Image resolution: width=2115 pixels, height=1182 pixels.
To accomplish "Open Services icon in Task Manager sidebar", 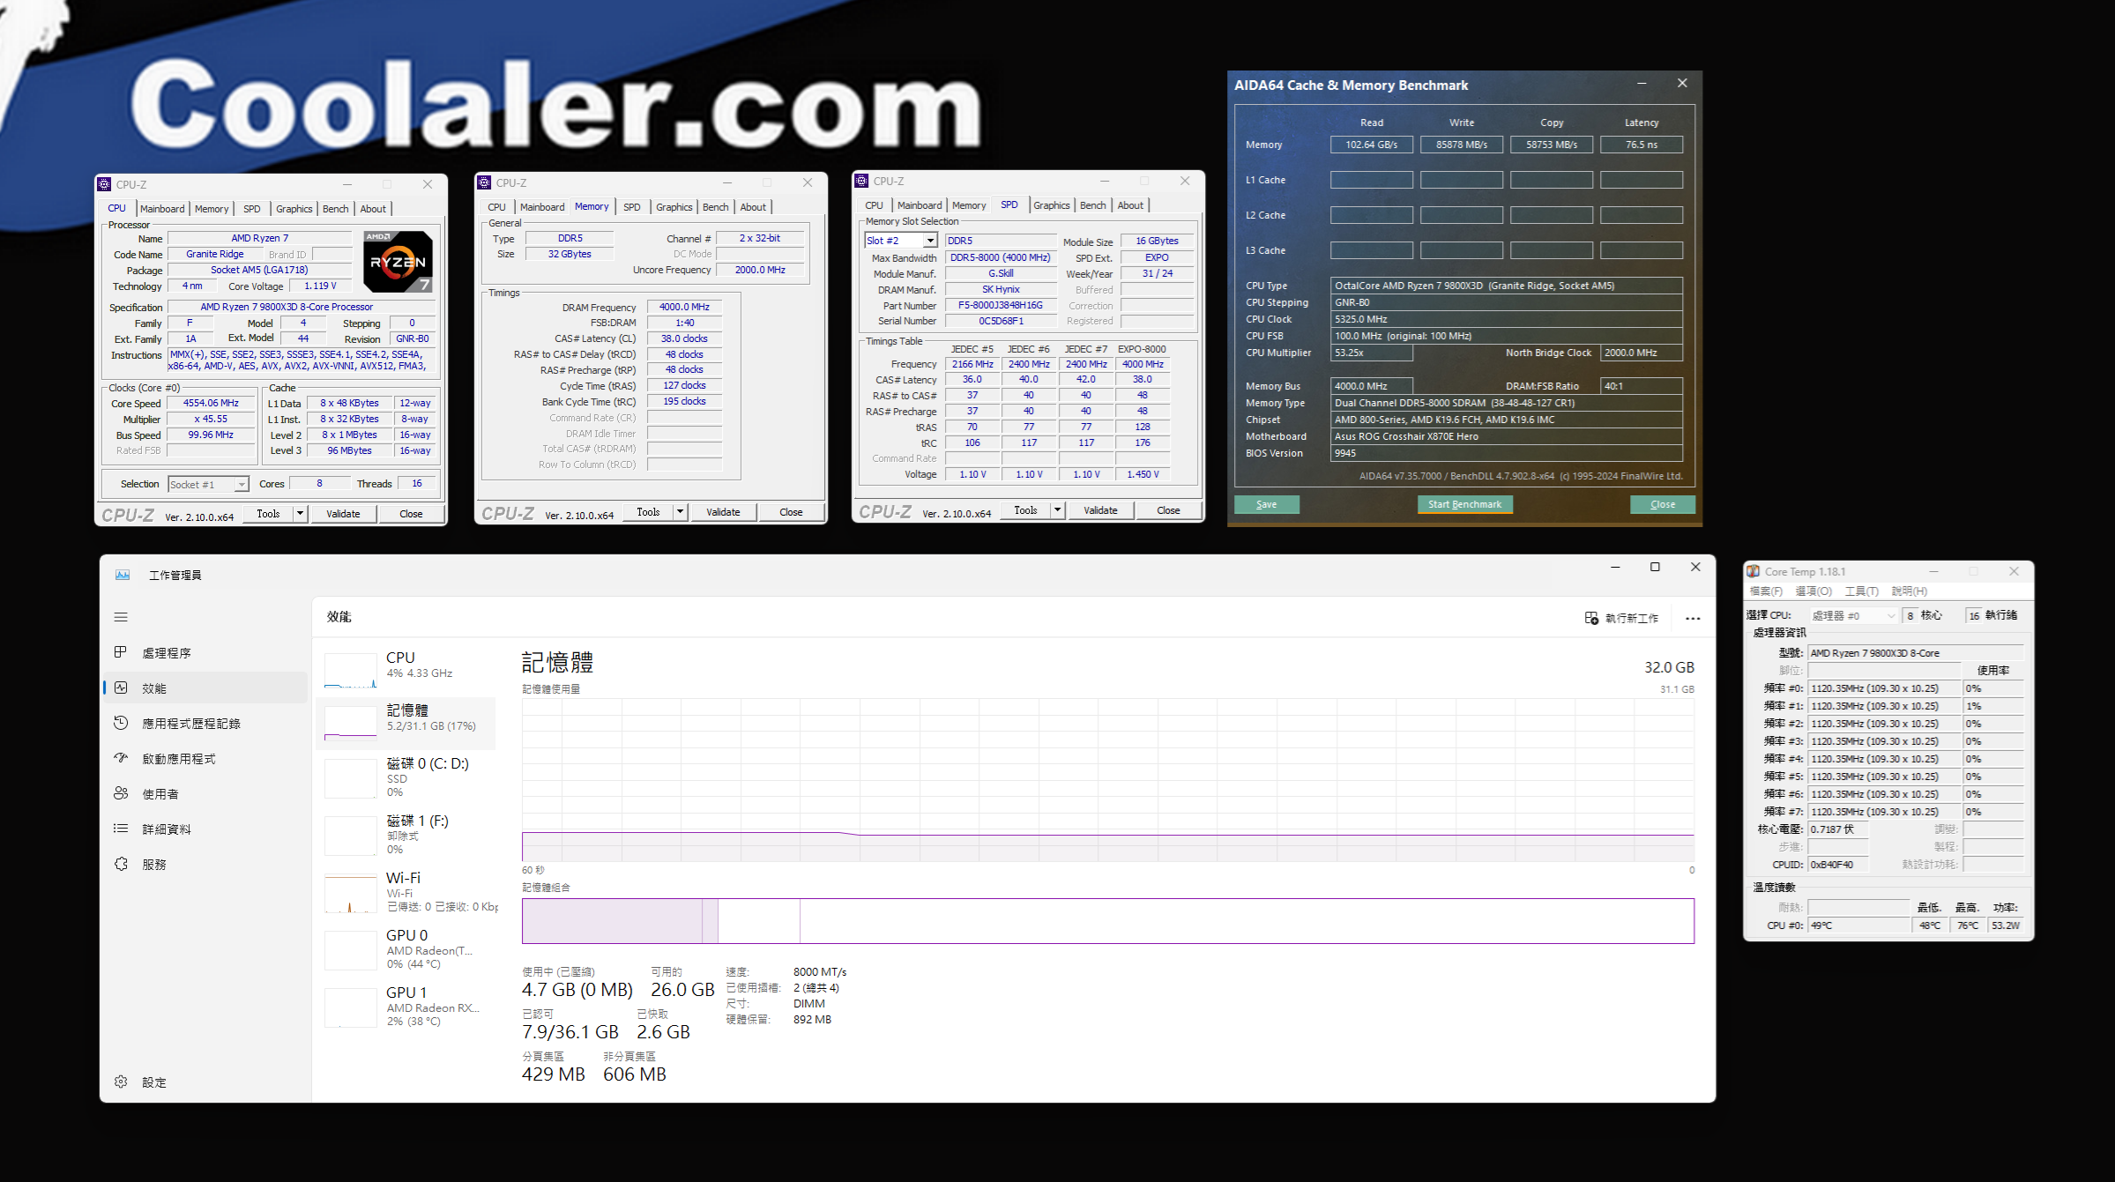I will [x=121, y=864].
